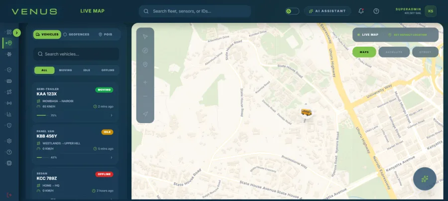Click the VENUS logo

(34, 11)
